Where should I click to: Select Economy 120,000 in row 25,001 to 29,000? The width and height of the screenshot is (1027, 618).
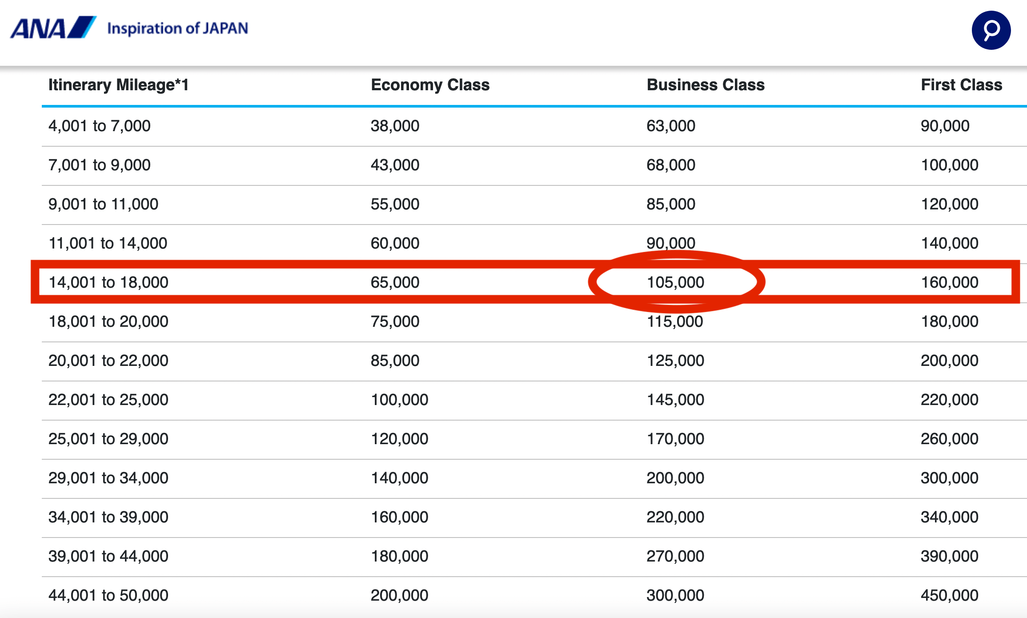(400, 439)
